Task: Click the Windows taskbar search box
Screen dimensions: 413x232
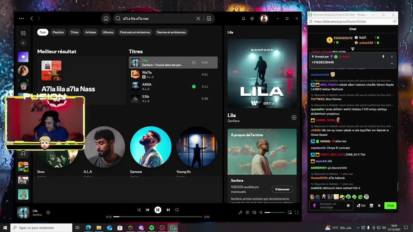Action: pos(41,228)
